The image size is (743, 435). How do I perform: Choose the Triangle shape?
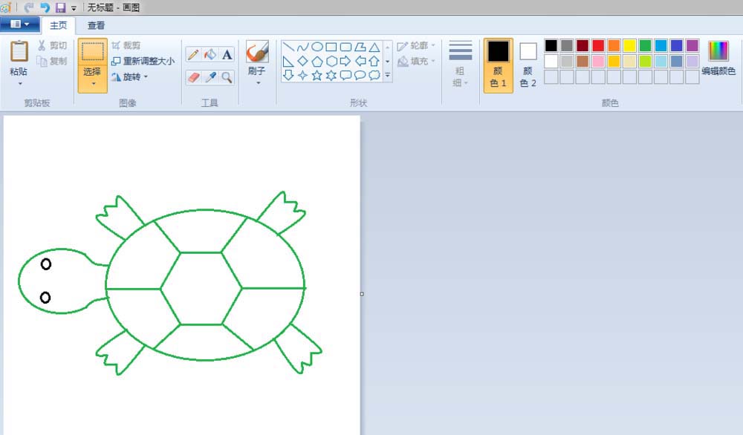click(x=374, y=47)
